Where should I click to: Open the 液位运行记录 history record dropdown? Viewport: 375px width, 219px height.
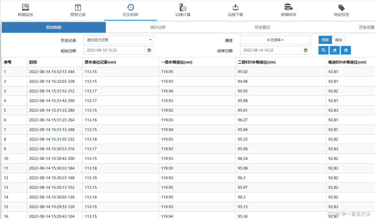click(119, 40)
